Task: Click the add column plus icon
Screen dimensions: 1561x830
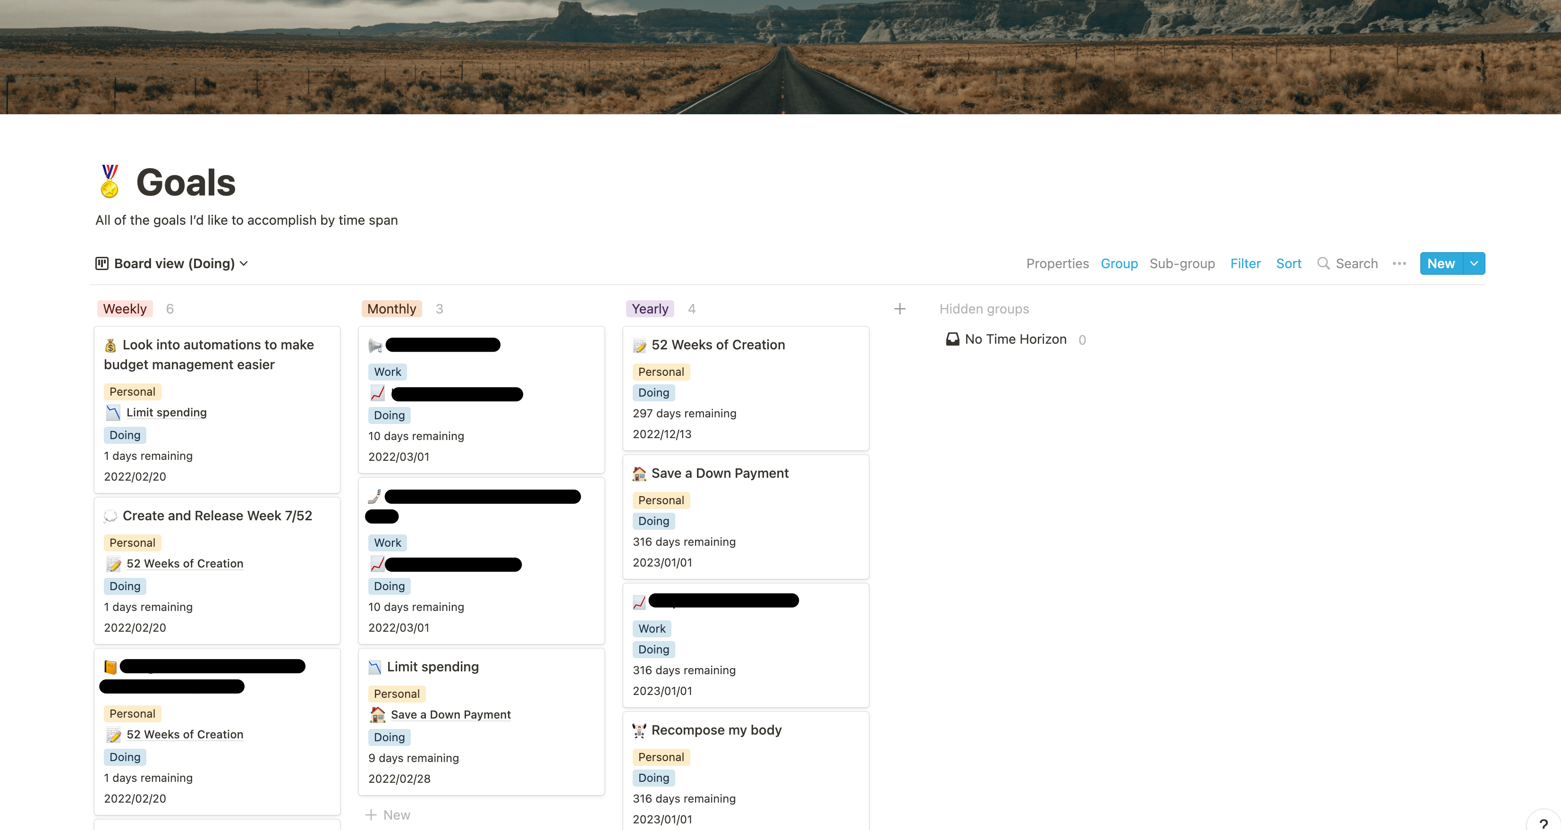Action: 899,308
